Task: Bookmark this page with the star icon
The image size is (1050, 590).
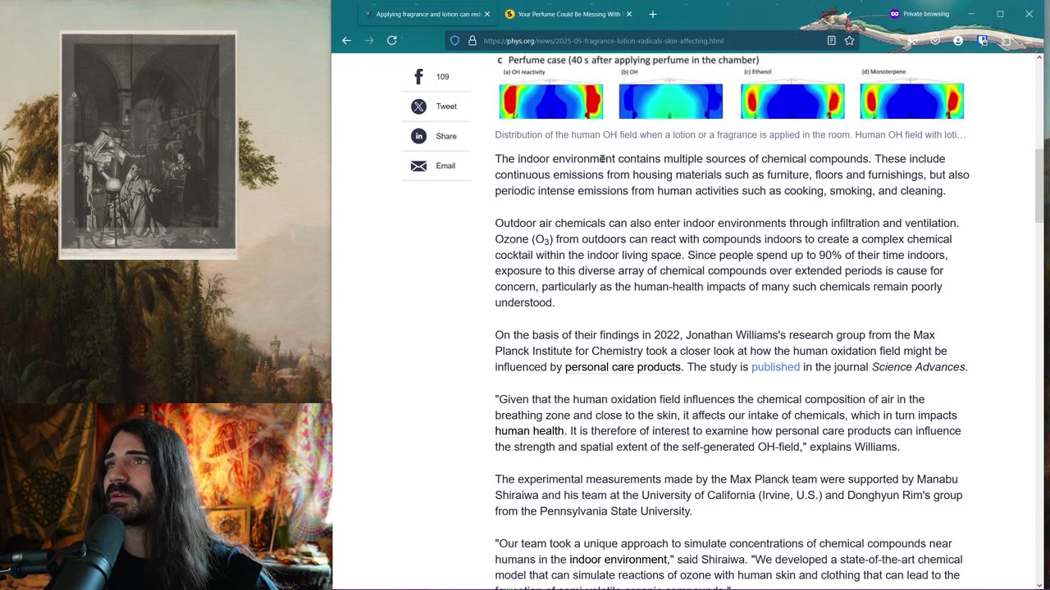Action: tap(850, 40)
